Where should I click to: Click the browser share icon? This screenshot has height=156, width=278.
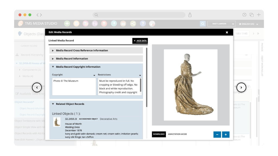click(190, 15)
